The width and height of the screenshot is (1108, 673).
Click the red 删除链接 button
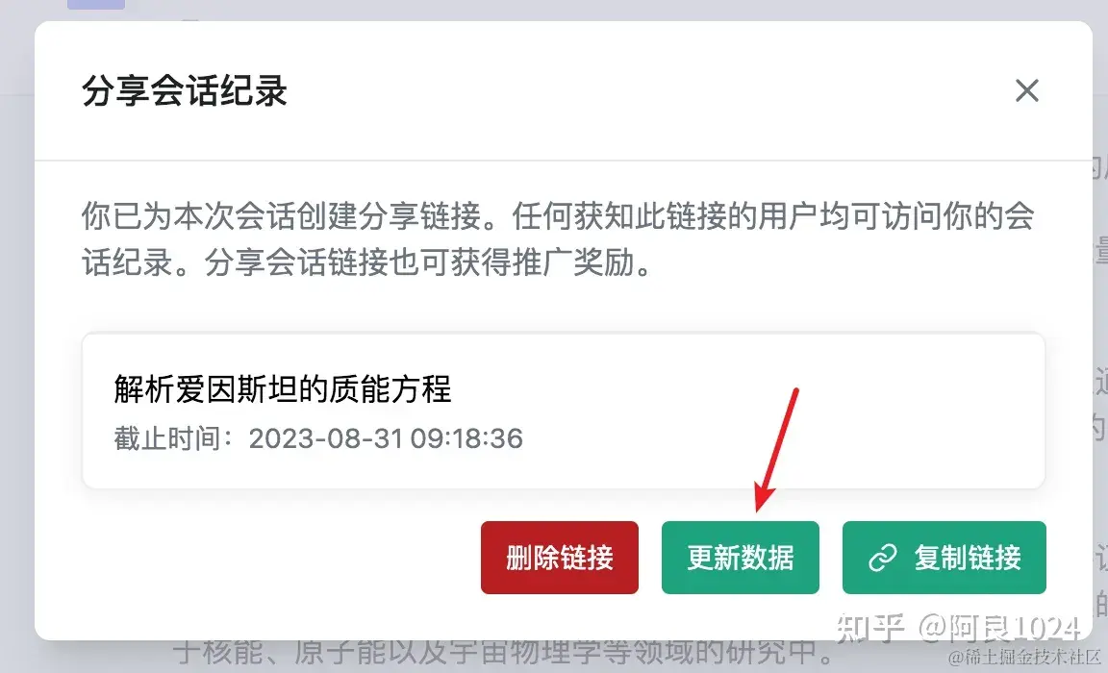pos(560,558)
